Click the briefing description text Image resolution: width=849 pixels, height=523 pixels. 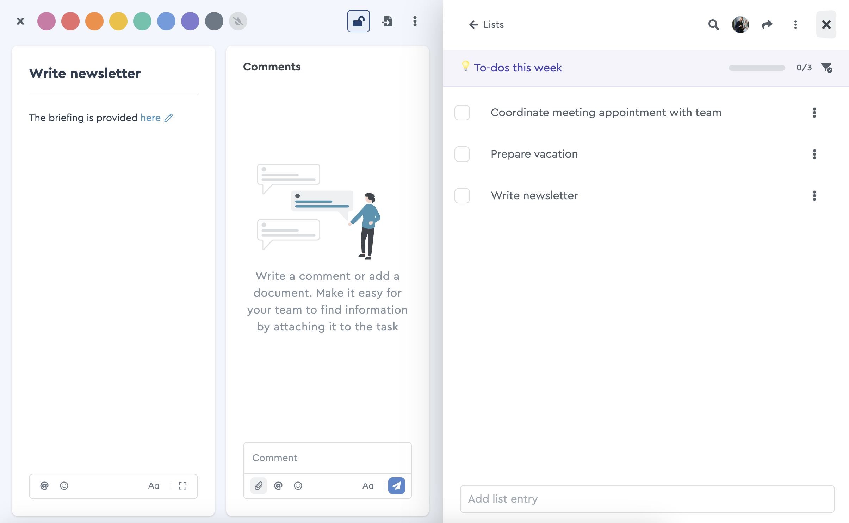(x=83, y=118)
